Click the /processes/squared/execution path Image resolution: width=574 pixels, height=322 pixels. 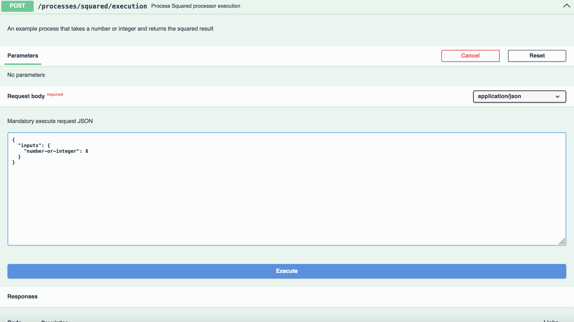coord(92,6)
